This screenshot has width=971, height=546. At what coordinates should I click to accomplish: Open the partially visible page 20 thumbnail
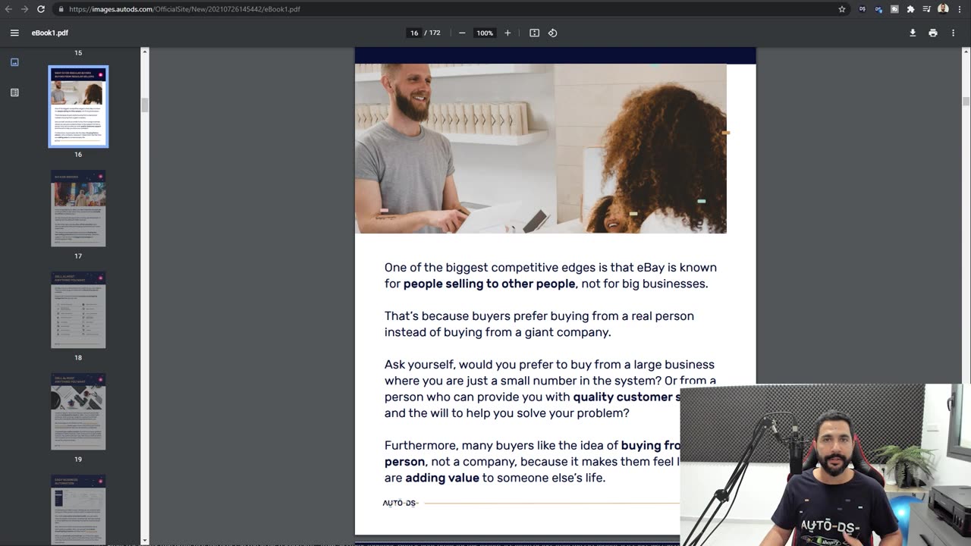(x=78, y=510)
